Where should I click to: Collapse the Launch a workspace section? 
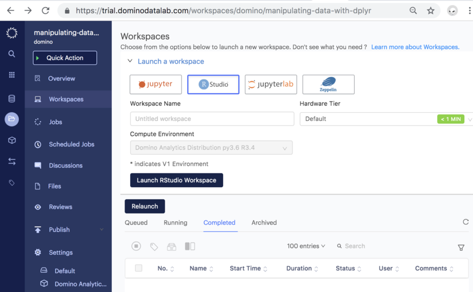(130, 61)
